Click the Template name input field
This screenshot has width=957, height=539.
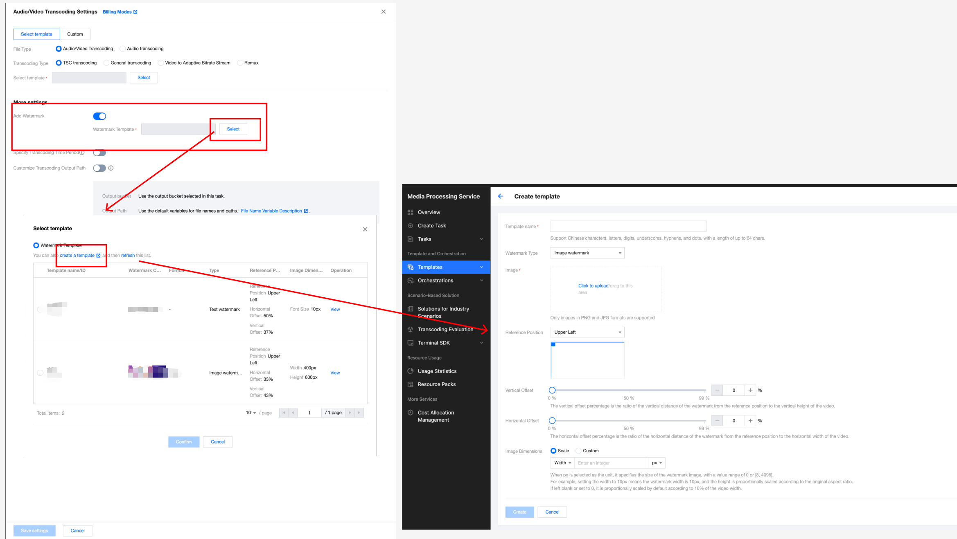(628, 226)
